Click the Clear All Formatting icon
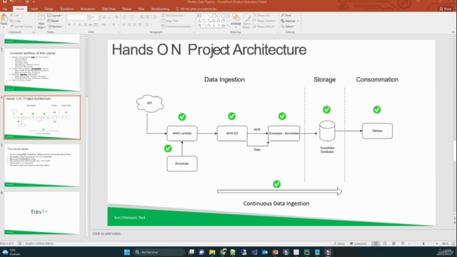Viewport: 457px width, 257px height. 116,17
